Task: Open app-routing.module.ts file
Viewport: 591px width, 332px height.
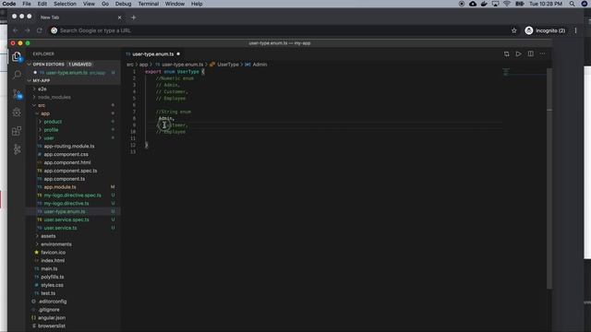Action: click(x=69, y=146)
